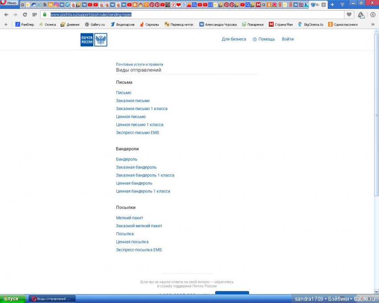Image resolution: width=379 pixels, height=303 pixels.
Task: Click the Мелкий пакет link
Action: [129, 218]
